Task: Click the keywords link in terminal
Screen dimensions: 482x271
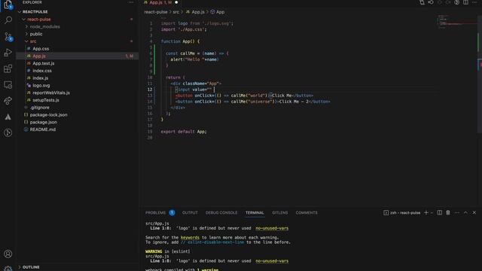Action: tap(190, 238)
